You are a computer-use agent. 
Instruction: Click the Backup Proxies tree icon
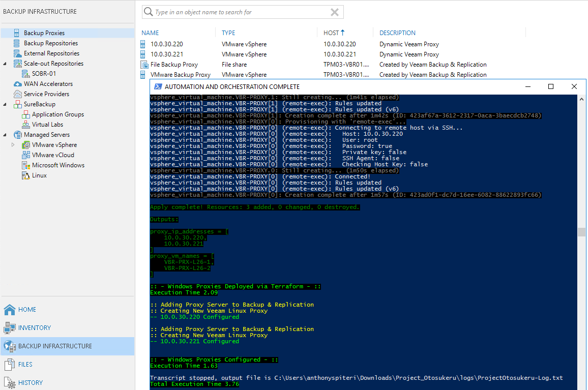[16, 33]
